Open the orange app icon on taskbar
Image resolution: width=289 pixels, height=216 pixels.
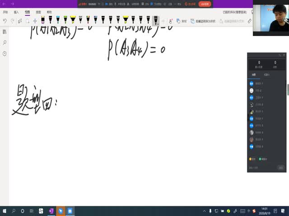(61, 211)
